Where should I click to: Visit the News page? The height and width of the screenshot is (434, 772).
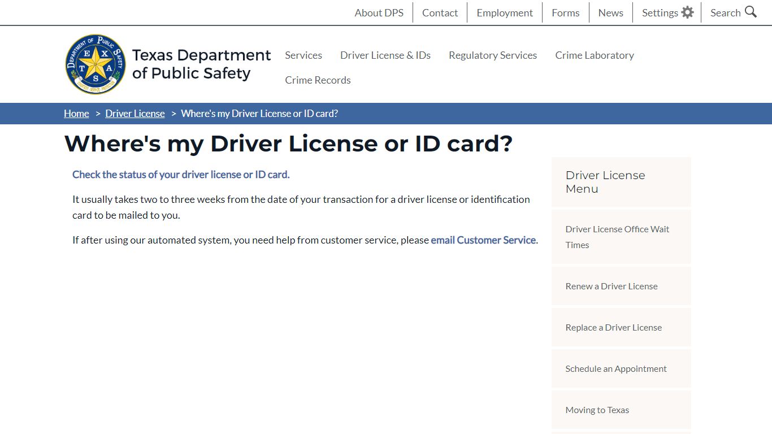(x=611, y=12)
